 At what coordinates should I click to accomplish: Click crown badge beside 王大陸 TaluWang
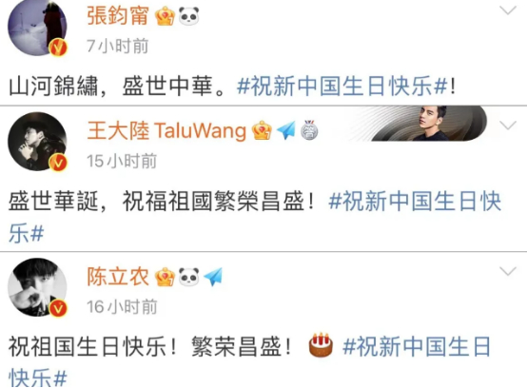tap(262, 130)
